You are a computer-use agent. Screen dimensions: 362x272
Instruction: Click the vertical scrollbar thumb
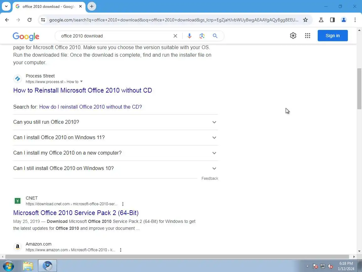coord(359,88)
